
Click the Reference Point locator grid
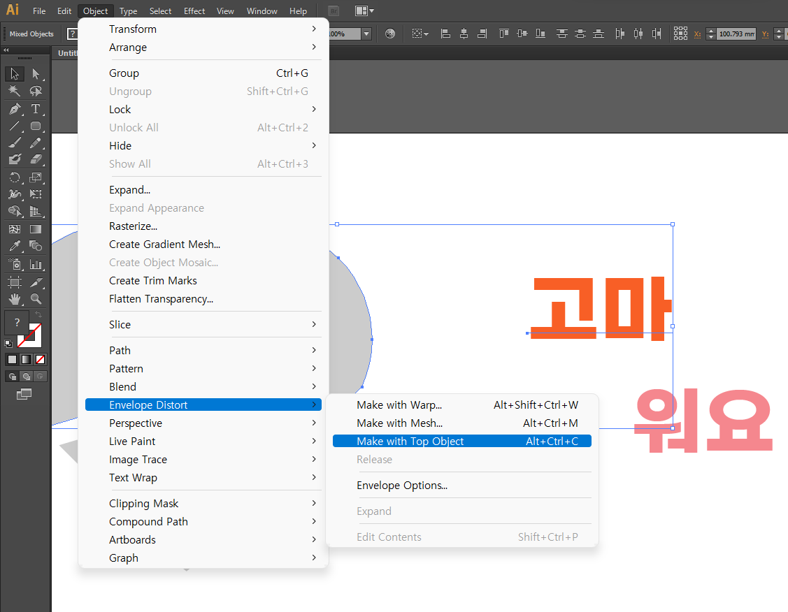click(x=680, y=34)
